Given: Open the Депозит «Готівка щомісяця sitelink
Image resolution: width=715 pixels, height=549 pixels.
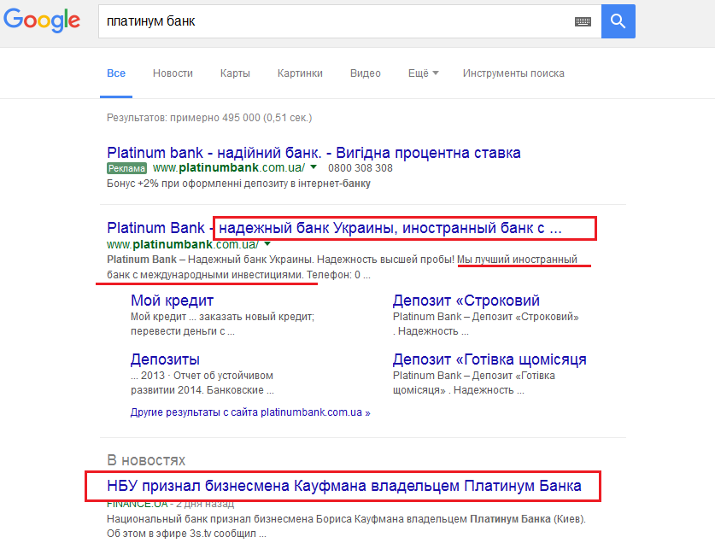Looking at the screenshot, I should pos(489,359).
